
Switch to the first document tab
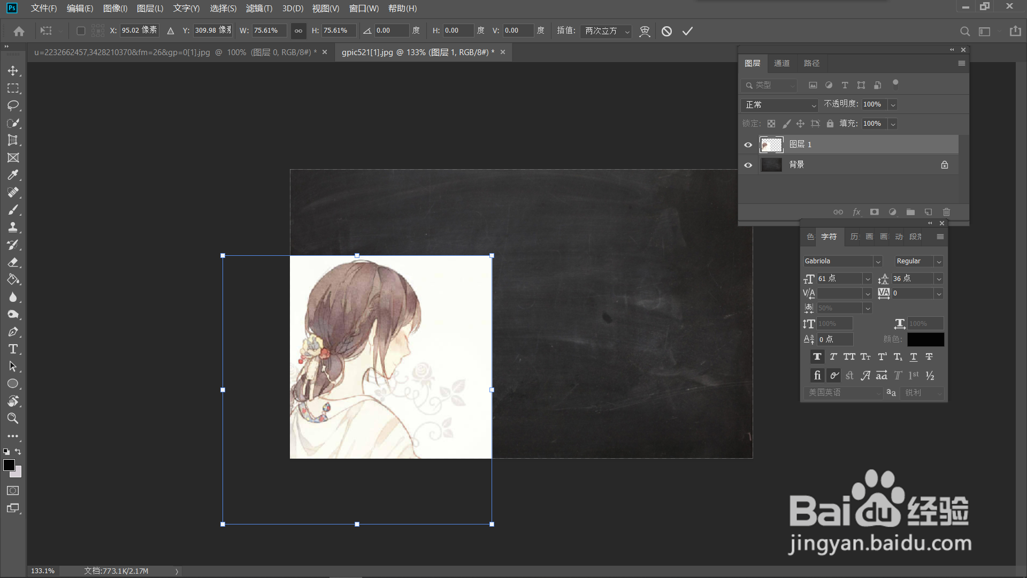(175, 52)
